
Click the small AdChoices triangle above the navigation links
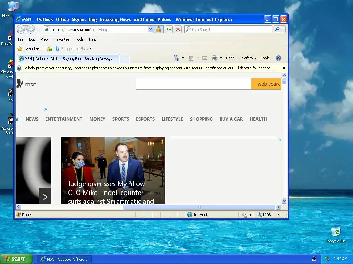pos(46,109)
